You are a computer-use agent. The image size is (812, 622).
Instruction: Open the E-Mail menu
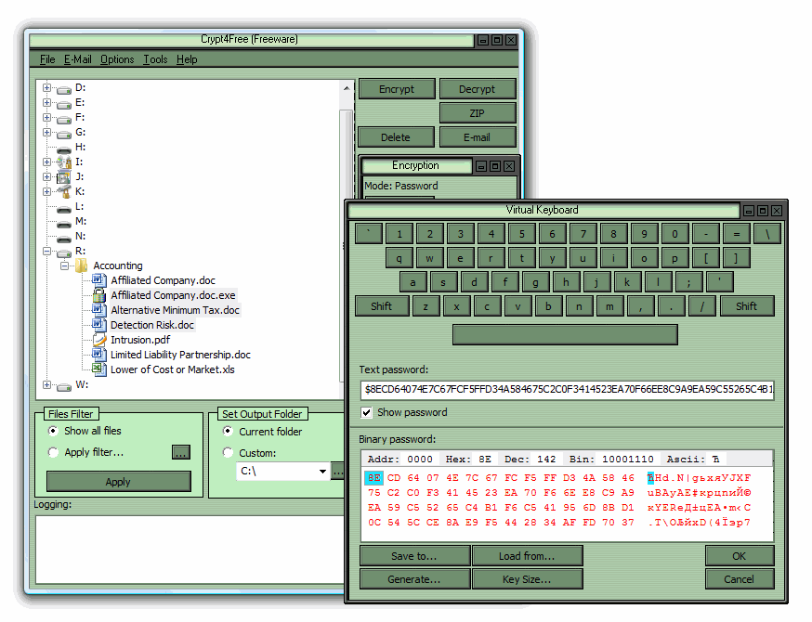click(78, 59)
